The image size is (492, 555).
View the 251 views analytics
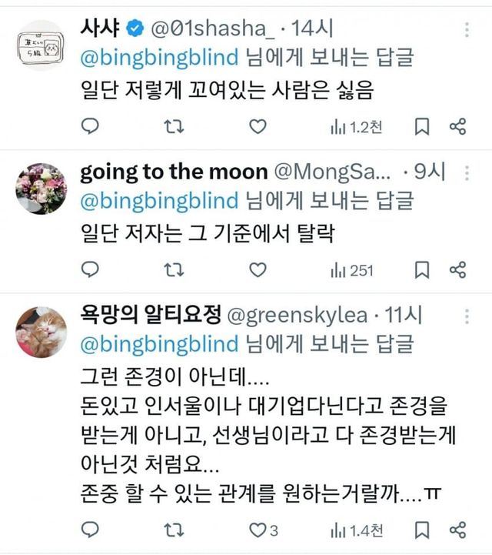point(351,269)
